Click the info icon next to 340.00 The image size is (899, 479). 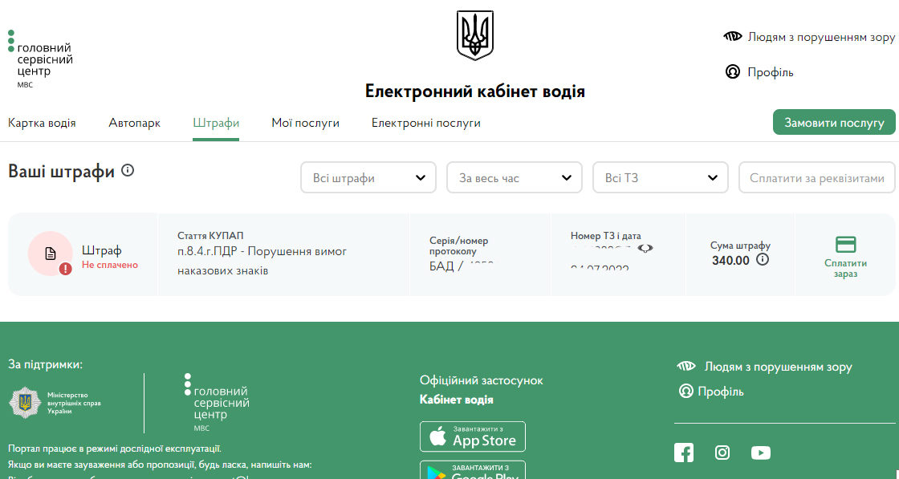tap(763, 260)
